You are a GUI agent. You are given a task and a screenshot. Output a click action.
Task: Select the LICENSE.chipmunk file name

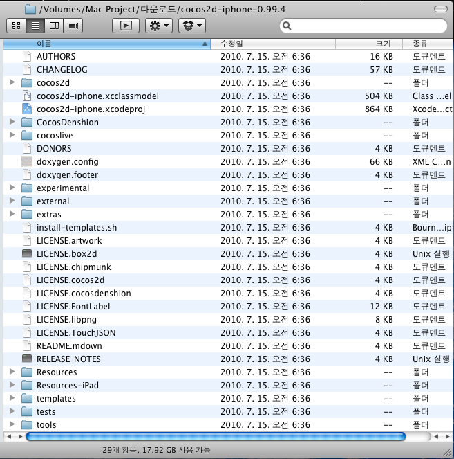(74, 267)
